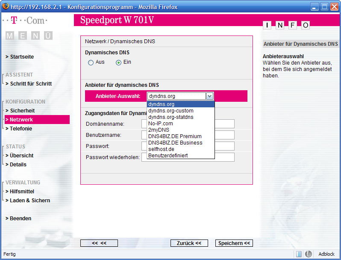Pick DNS4BIZ.DE Business option
Image resolution: width=341 pixels, height=260 pixels.
pos(181,143)
